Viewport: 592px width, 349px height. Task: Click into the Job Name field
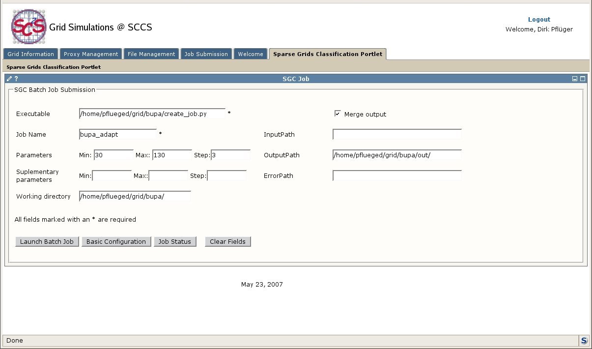tap(117, 134)
